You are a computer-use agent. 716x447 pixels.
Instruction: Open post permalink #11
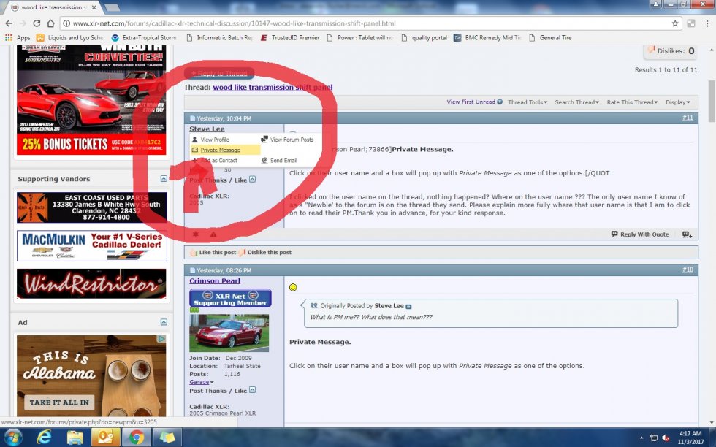click(688, 118)
